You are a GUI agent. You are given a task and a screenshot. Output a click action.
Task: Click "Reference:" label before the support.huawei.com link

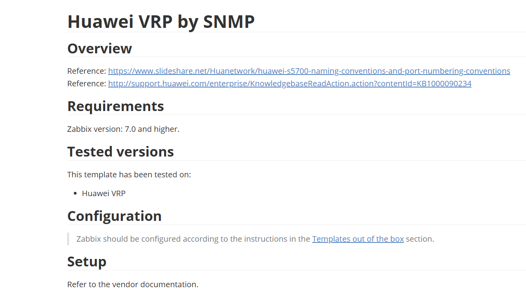click(x=86, y=84)
